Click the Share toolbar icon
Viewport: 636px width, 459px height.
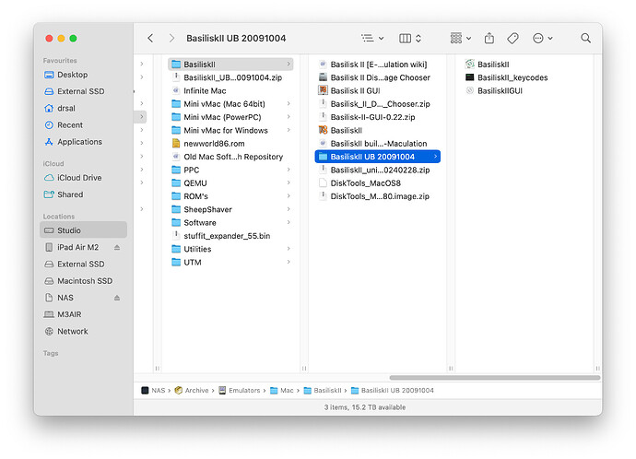489,38
